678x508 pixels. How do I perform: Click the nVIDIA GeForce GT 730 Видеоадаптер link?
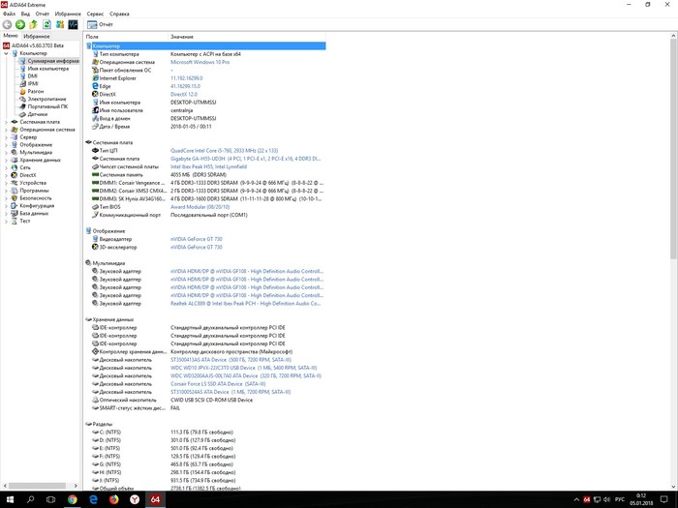(202, 239)
